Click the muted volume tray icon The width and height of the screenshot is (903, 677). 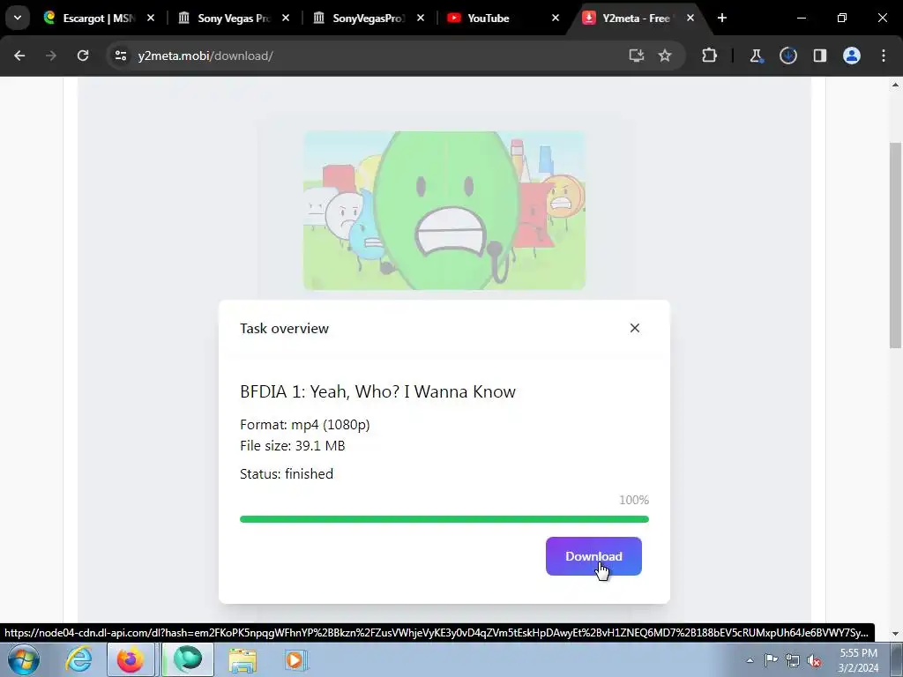tap(814, 660)
